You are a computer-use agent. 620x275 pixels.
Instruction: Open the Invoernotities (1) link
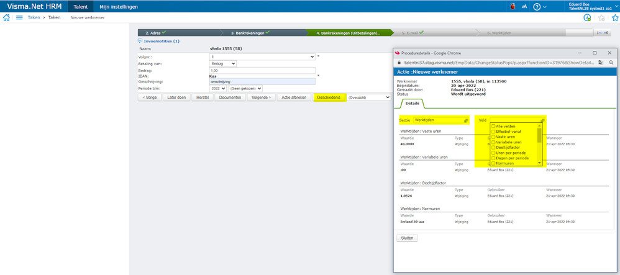coord(162,41)
